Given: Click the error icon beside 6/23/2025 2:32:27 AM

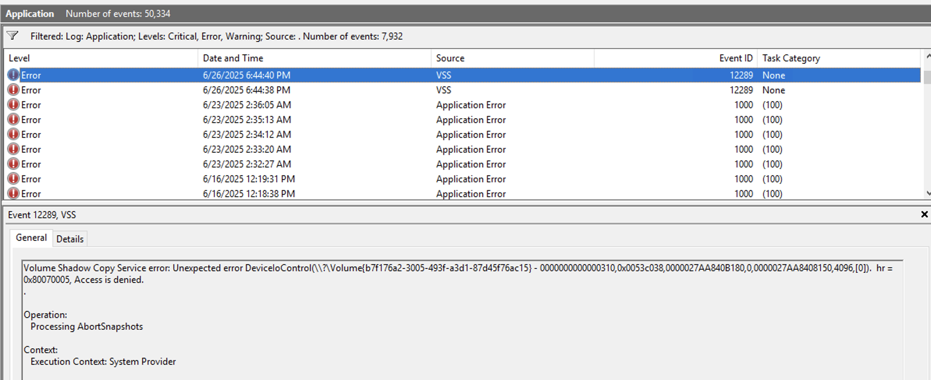Looking at the screenshot, I should coord(13,164).
